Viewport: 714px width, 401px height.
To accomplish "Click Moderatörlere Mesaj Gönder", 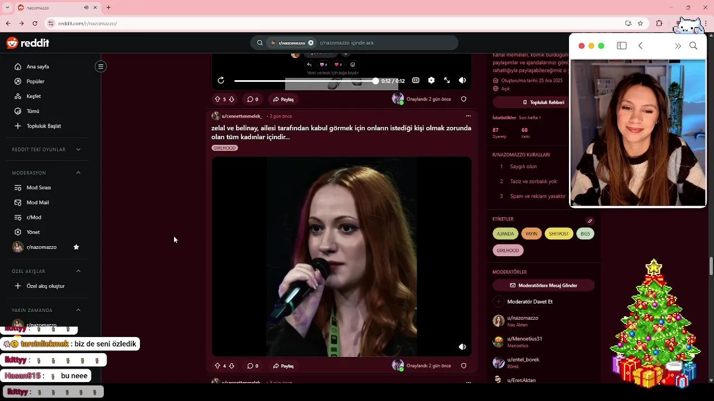I will point(543,285).
